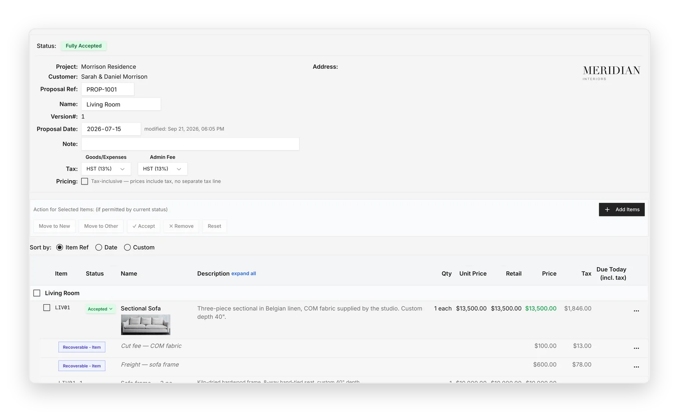Click the $1,846.00 tax amount

click(x=578, y=309)
